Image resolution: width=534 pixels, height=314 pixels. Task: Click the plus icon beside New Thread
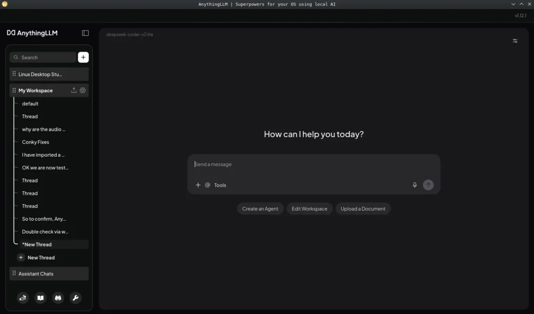click(x=21, y=258)
